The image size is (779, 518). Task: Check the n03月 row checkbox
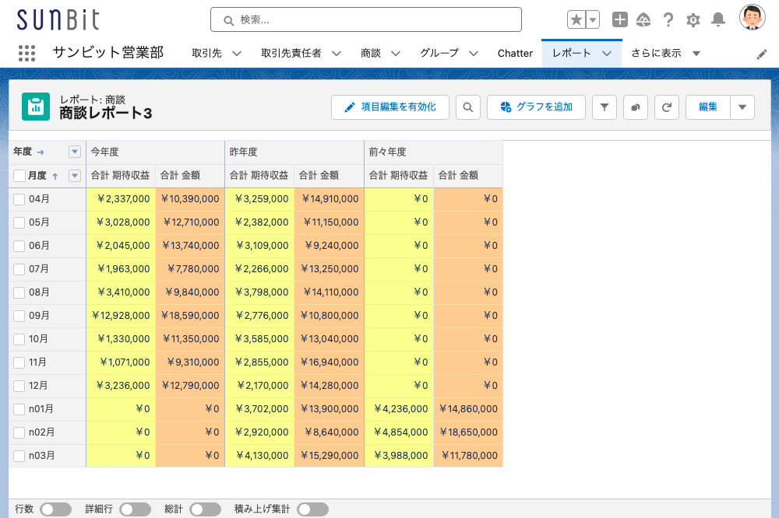[x=19, y=456]
